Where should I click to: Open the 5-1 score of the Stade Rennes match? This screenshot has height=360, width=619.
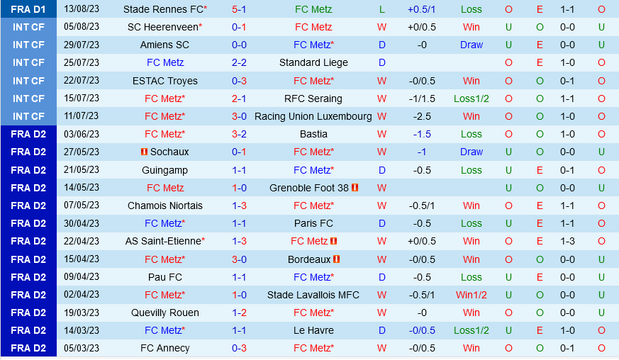coord(239,9)
